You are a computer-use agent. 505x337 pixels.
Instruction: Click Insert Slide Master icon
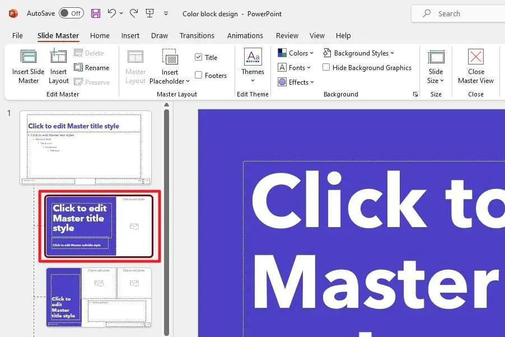pyautogui.click(x=29, y=57)
